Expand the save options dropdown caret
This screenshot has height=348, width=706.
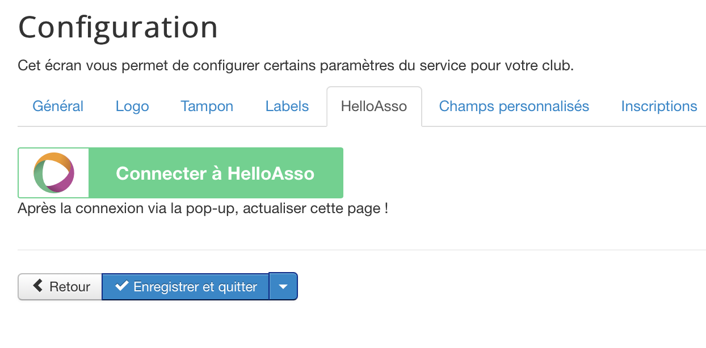(283, 287)
